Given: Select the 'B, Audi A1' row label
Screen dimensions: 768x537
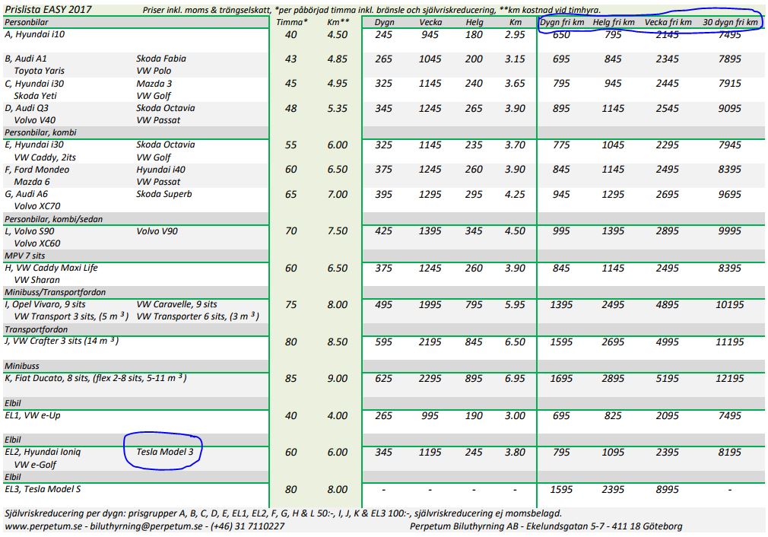Looking at the screenshot, I should coord(25,59).
